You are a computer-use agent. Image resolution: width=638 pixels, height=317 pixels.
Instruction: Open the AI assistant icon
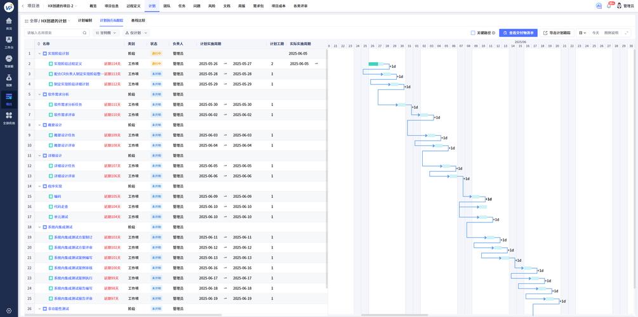598,6
